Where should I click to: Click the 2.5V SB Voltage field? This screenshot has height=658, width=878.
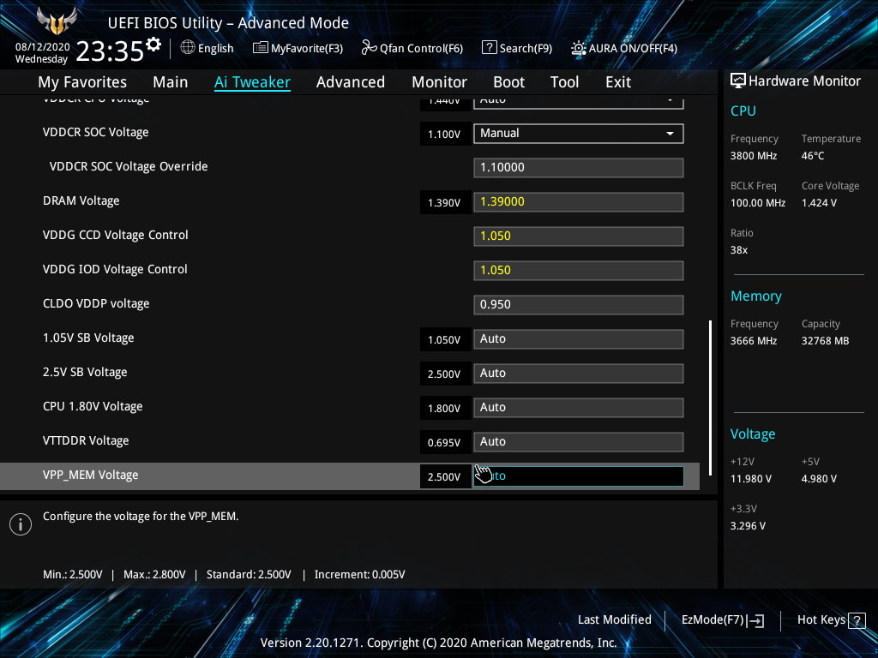[579, 374]
